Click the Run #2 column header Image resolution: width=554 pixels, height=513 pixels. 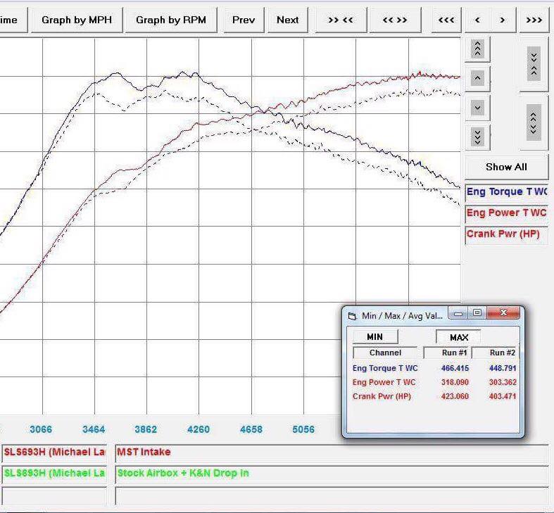496,353
